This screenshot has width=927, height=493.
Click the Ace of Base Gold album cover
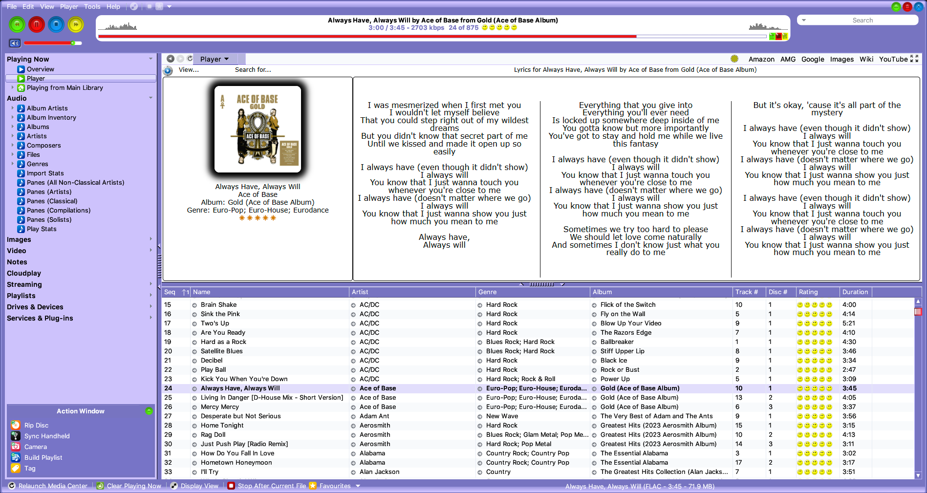[x=258, y=129]
